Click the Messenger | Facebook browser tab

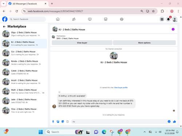pyautogui.click(x=28, y=4)
